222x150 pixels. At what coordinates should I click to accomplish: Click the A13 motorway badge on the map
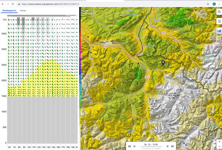(147, 77)
